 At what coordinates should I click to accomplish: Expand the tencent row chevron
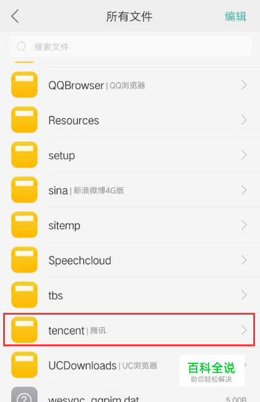[x=244, y=330]
